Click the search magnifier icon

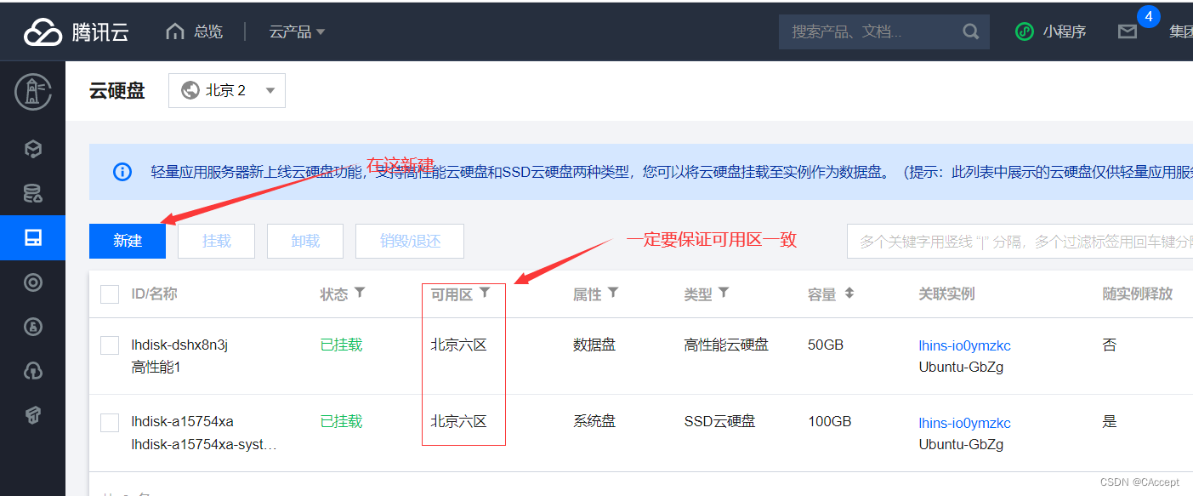tap(971, 31)
